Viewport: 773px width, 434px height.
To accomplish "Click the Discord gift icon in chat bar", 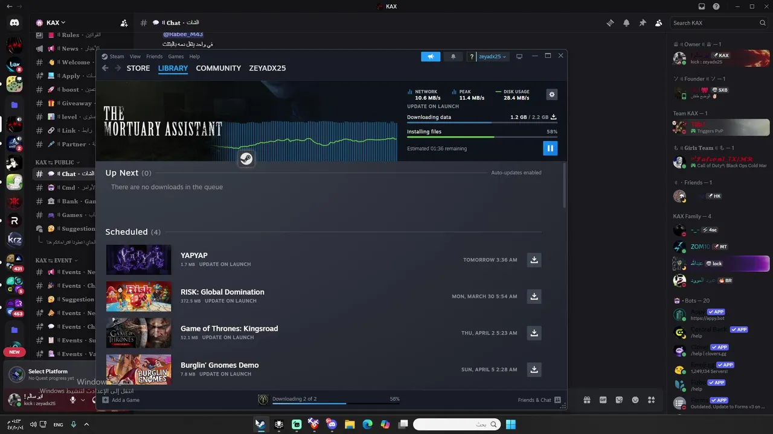I will (x=586, y=400).
